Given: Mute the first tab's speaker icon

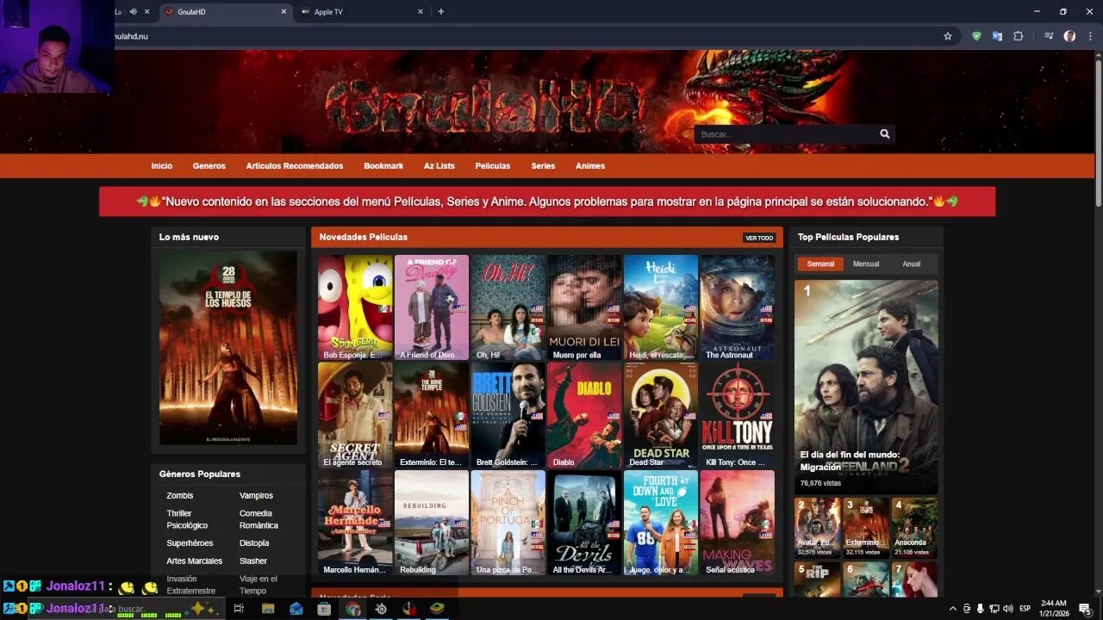Looking at the screenshot, I should click(133, 12).
